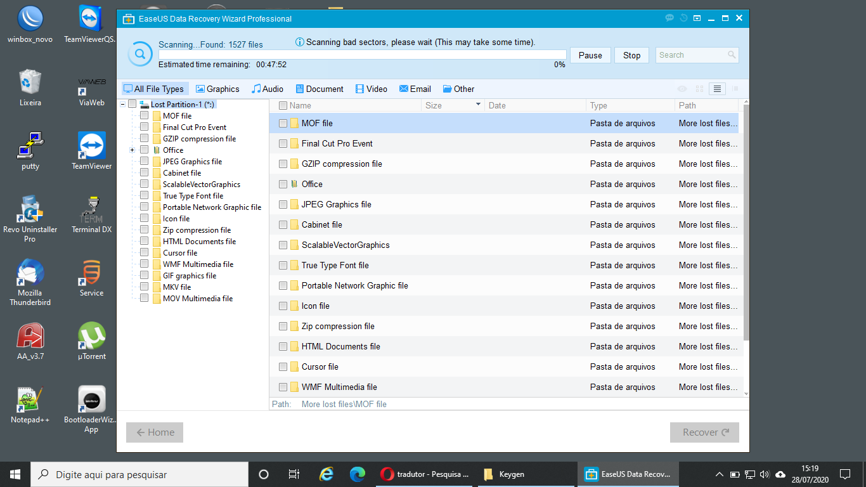This screenshot has width=866, height=487.
Task: Click the Recover button
Action: coord(704,432)
